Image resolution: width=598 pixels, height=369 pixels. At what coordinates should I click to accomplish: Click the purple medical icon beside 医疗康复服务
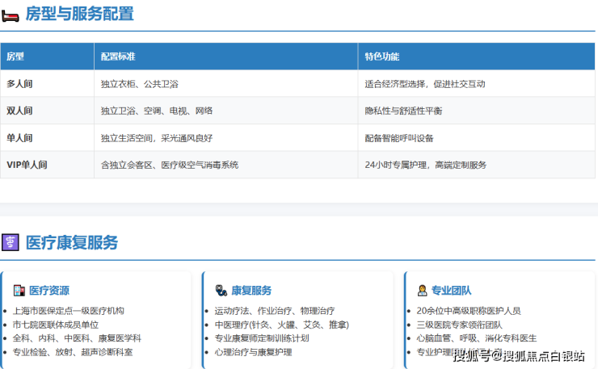pos(11,242)
